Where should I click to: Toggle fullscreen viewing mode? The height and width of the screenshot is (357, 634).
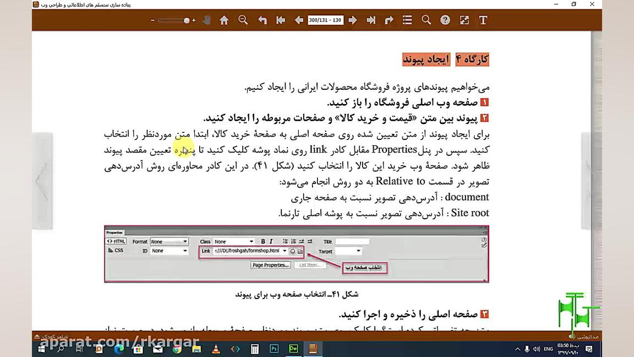pyautogui.click(x=464, y=20)
